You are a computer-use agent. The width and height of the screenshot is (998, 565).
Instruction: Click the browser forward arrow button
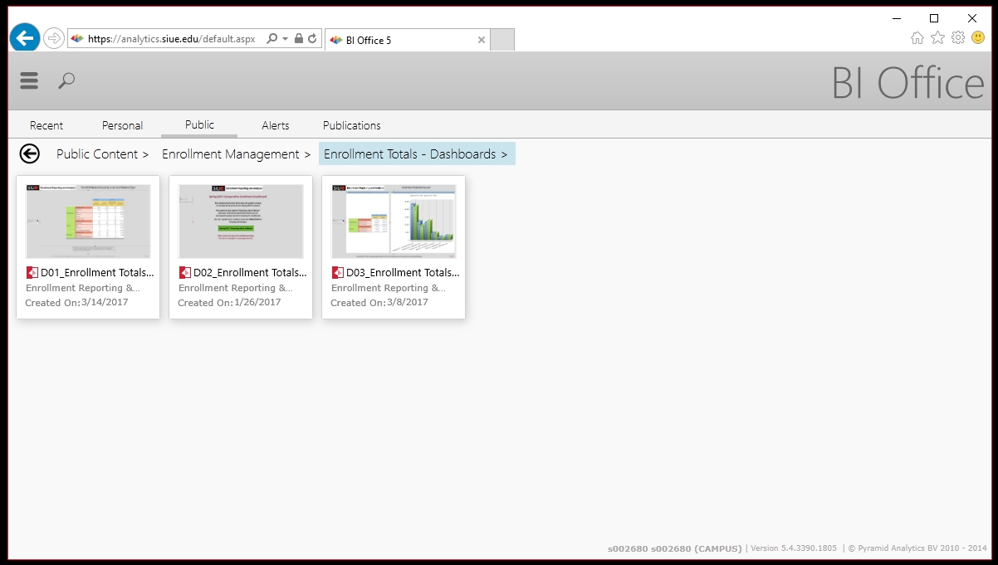53,38
